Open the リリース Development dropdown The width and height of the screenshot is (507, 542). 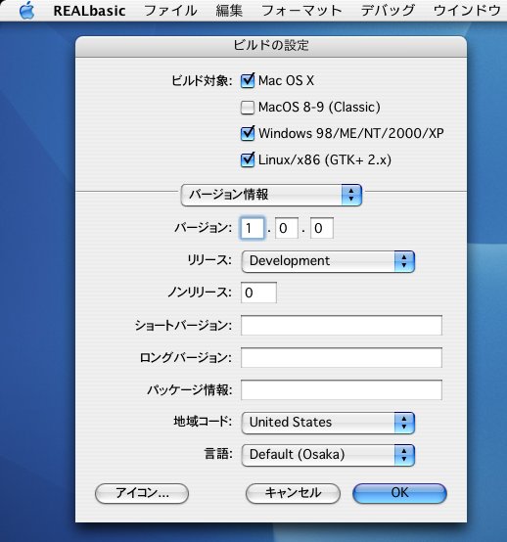(x=328, y=261)
